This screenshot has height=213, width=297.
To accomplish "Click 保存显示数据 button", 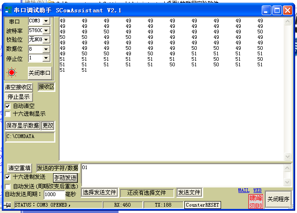I will pos(23,126).
